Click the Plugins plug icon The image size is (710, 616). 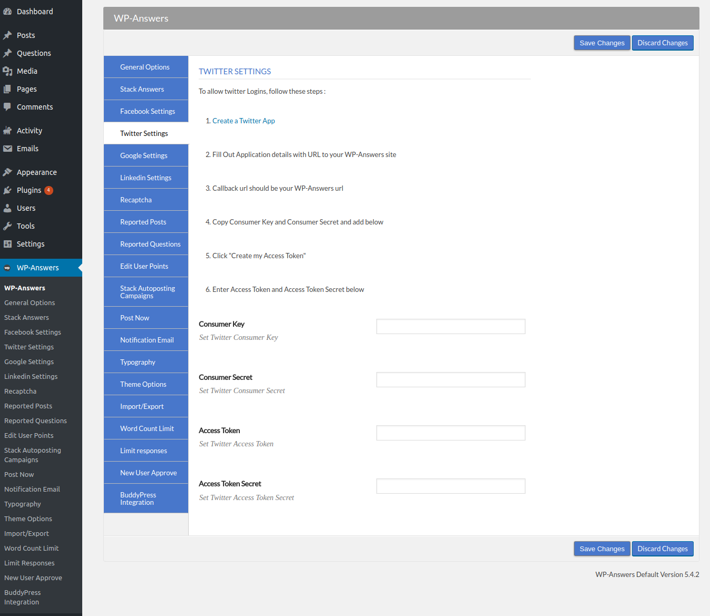(x=7, y=190)
